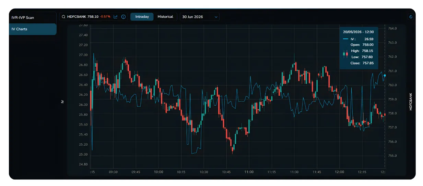Click the search magnifier icon
Viewport: 423px width, 186px height.
pos(63,17)
